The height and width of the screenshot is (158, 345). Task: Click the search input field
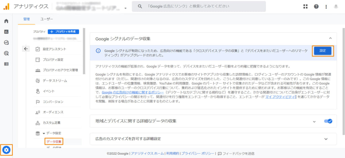tap(199, 6)
